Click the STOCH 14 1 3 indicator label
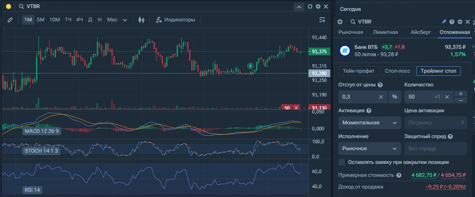This screenshot has height=197, width=475. point(41,151)
